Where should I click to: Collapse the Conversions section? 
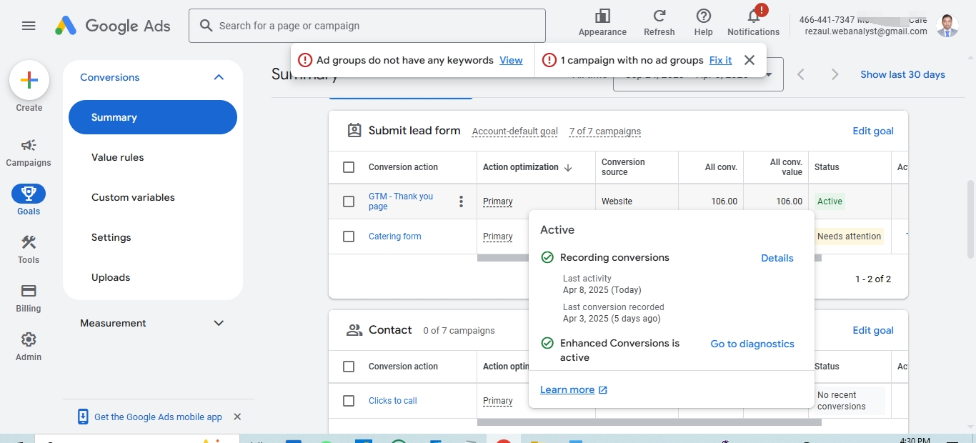(x=219, y=77)
